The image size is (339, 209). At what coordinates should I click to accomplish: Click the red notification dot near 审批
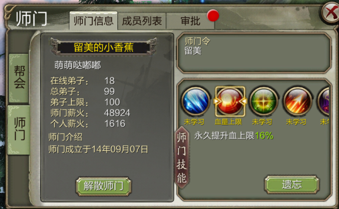(x=213, y=15)
